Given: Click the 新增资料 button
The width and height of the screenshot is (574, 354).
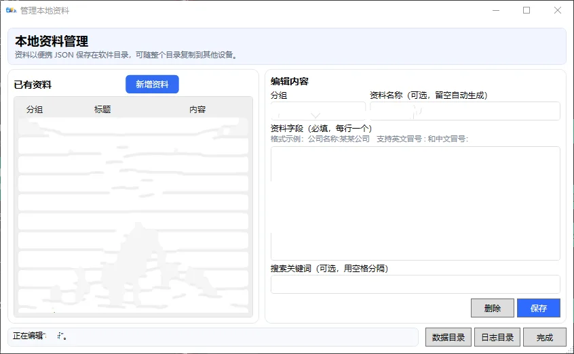Looking at the screenshot, I should [x=152, y=85].
